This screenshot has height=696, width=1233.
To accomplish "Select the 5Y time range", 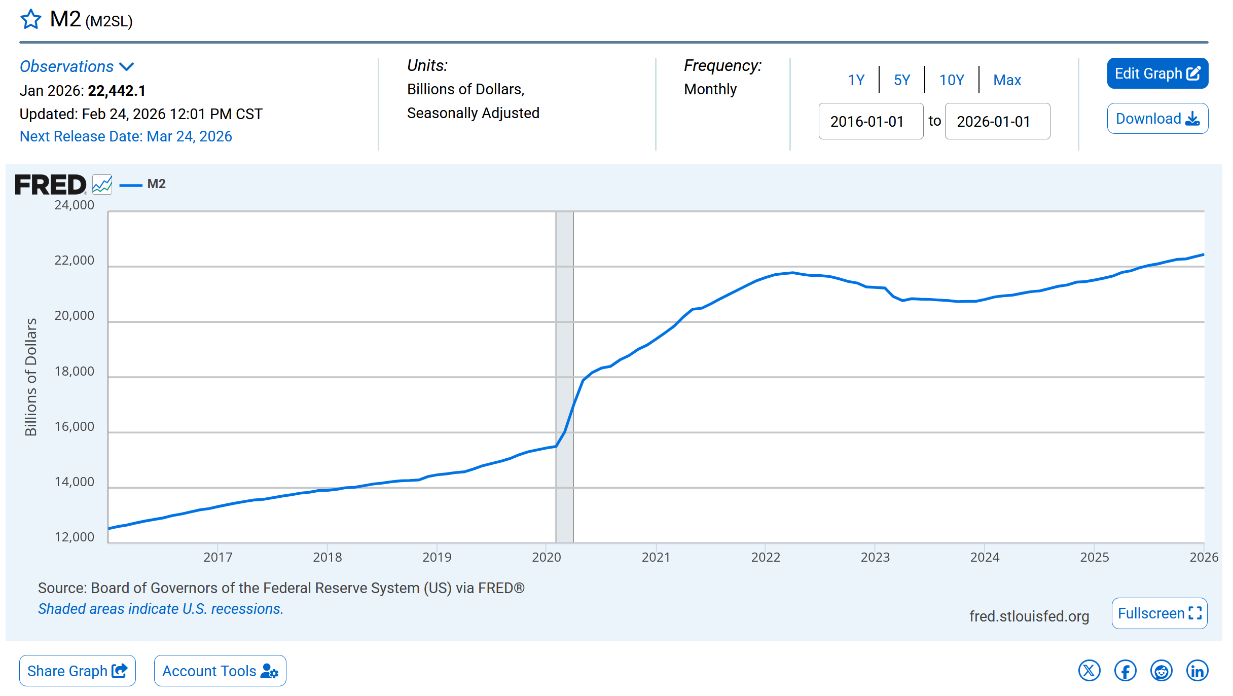I will pos(902,80).
